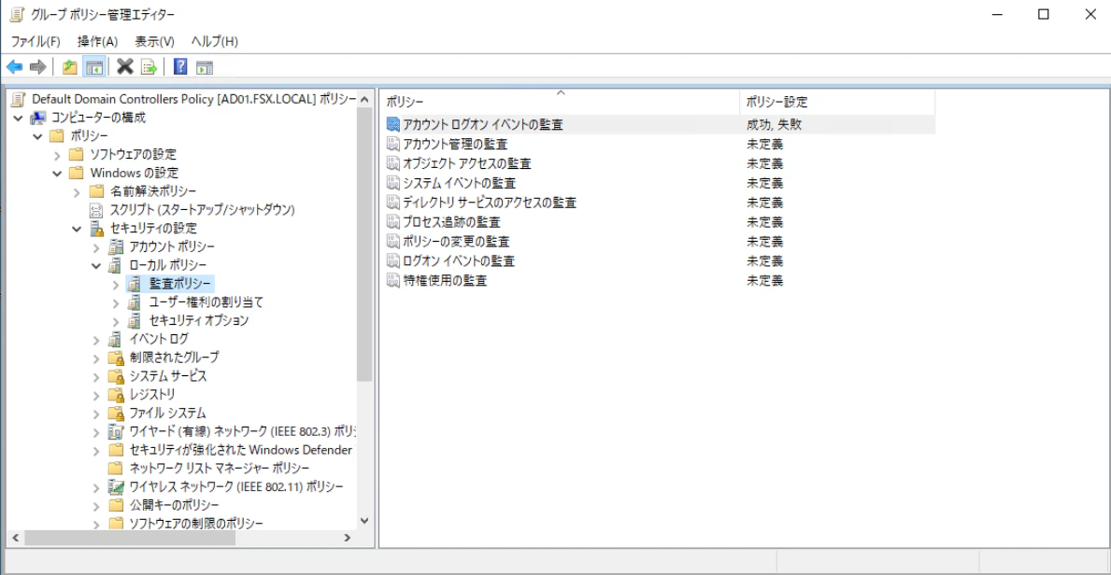The height and width of the screenshot is (575, 1111).
Task: Collapse the コンピューターの構成 node
Action: coord(19,118)
